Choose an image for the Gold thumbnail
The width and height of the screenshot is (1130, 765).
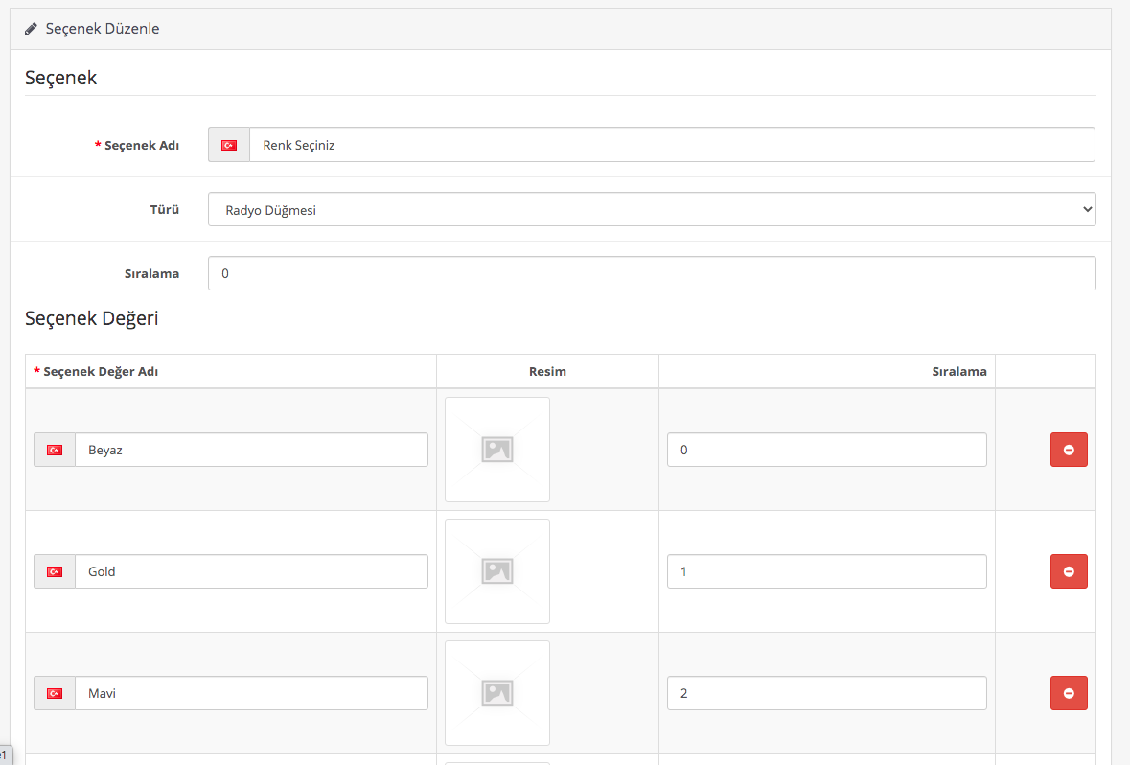[x=497, y=571]
